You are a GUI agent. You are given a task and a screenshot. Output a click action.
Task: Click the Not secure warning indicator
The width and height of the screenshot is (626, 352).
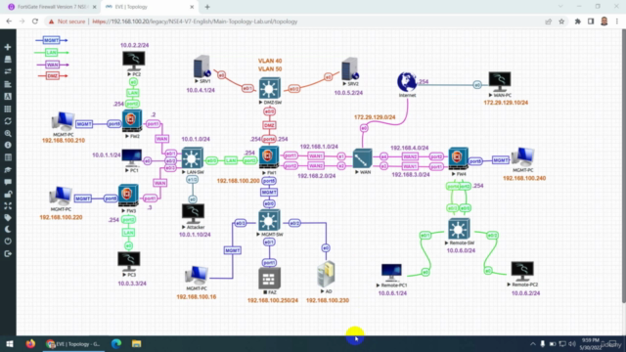pos(67,22)
